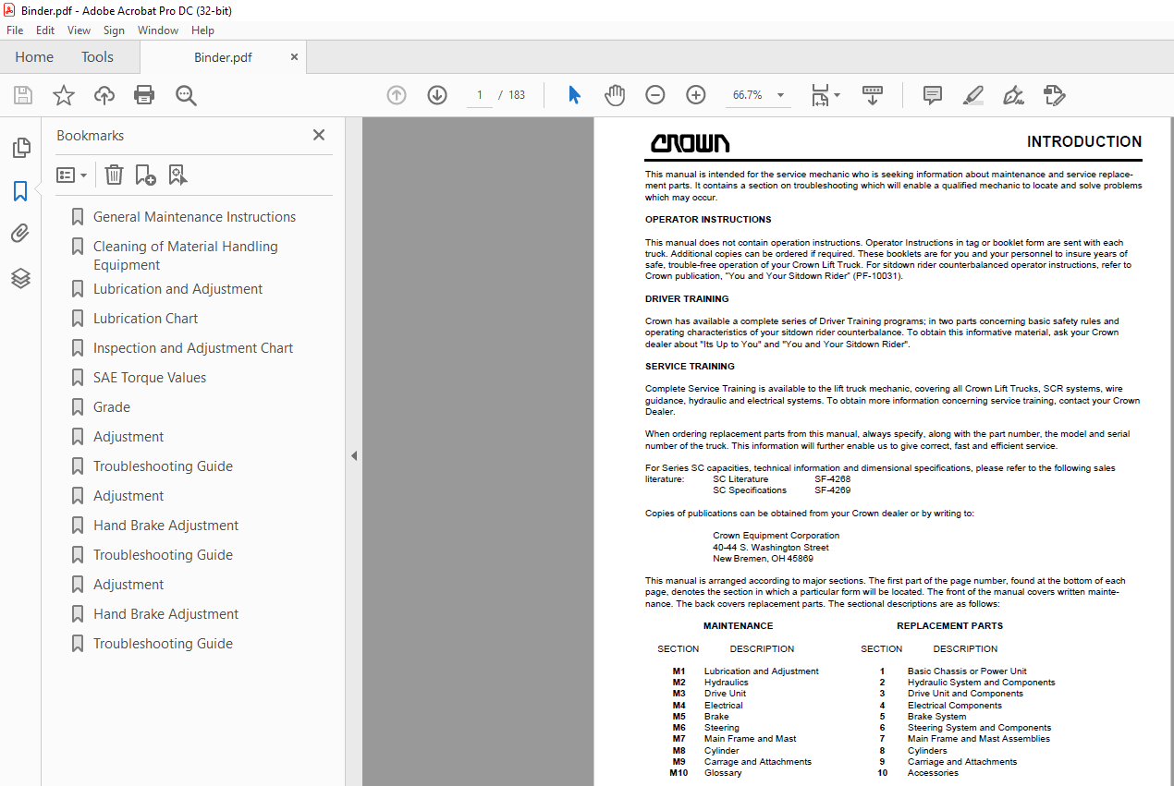Collapse the navigation pane arrow
1174x786 pixels.
pos(353,455)
